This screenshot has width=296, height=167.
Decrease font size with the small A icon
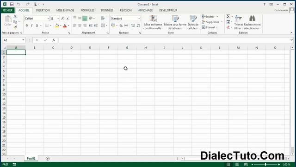[68, 19]
